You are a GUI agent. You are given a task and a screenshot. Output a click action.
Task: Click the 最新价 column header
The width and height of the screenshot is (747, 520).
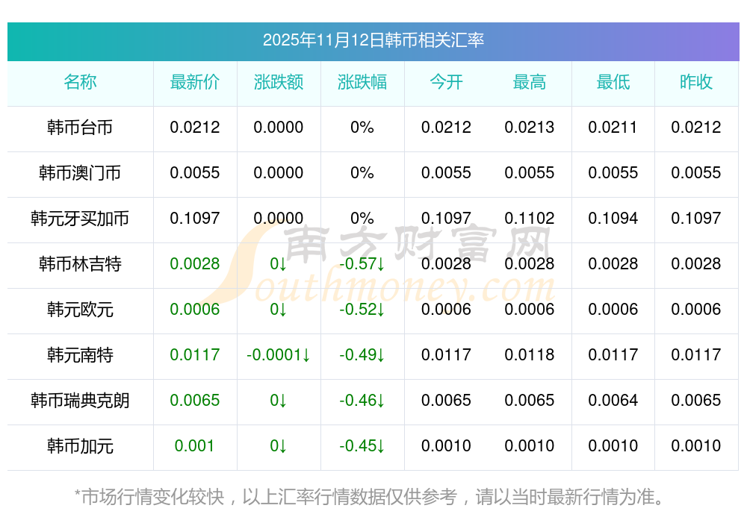(x=195, y=83)
